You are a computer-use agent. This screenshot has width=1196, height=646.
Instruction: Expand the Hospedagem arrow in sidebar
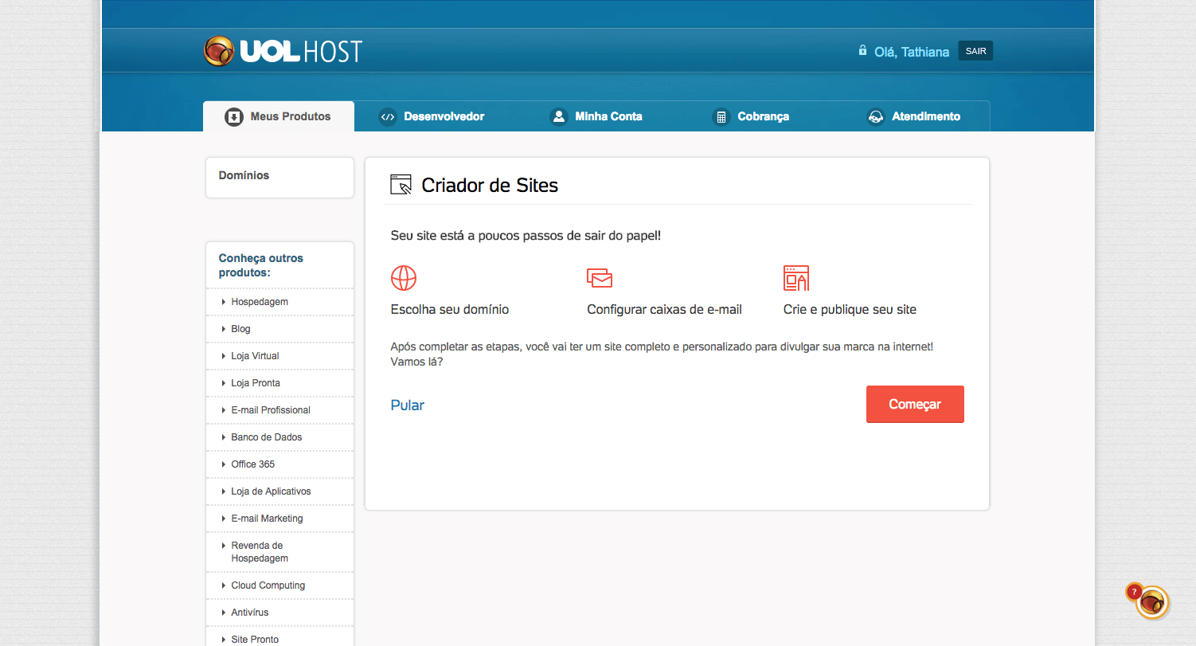[224, 302]
